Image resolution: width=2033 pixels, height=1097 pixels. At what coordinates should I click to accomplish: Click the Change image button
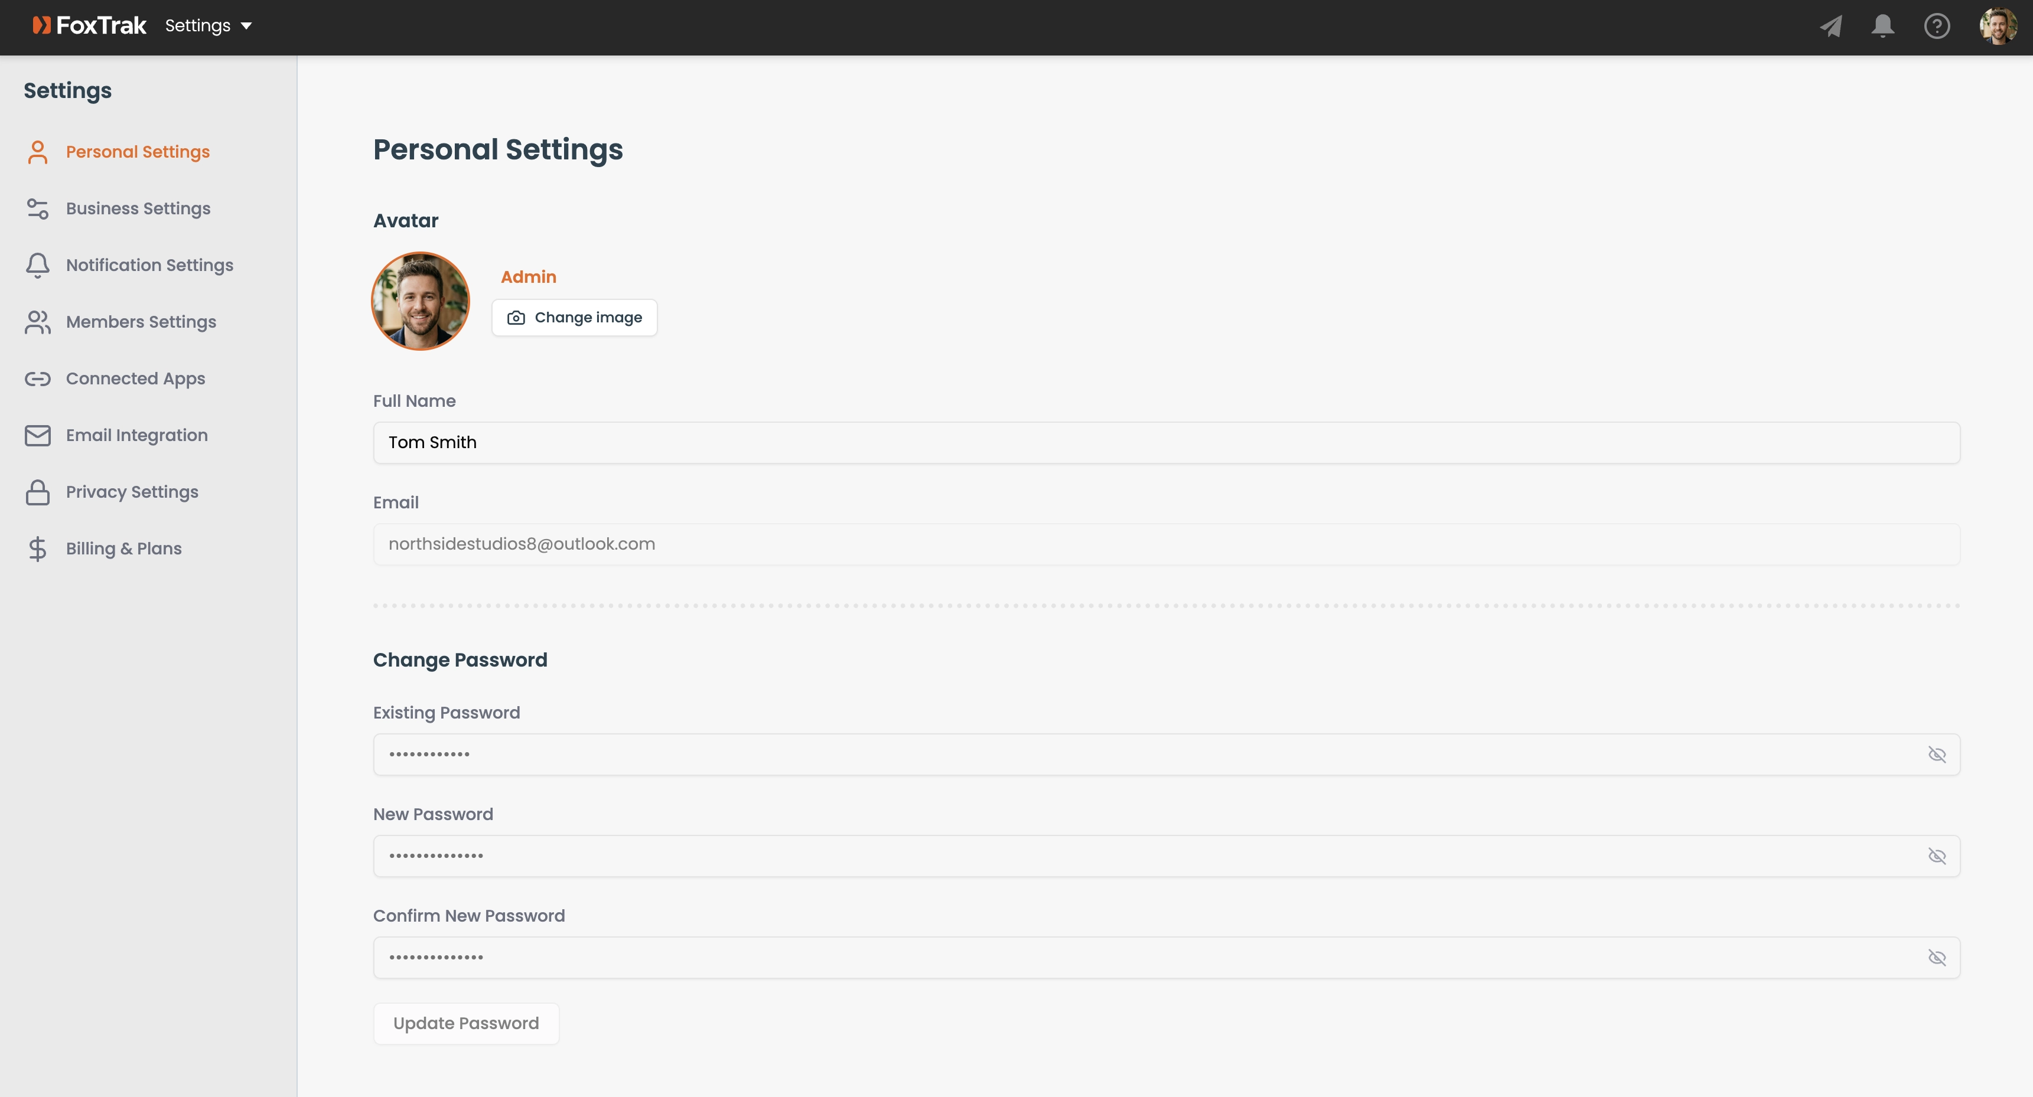(x=575, y=318)
